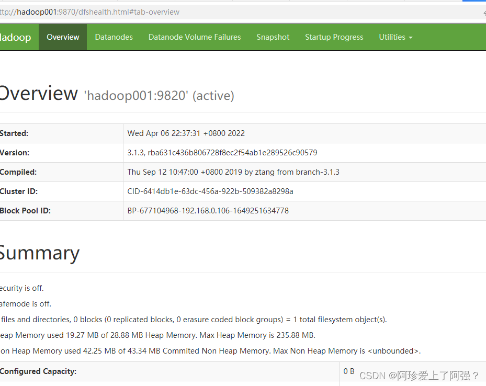This screenshot has width=486, height=386.
Task: Open Datanode Volume Failures tab
Action: pos(195,37)
